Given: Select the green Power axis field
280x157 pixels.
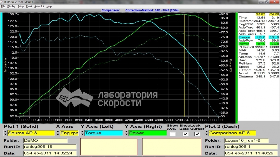Looking at the screenshot, I should pos(148,133).
